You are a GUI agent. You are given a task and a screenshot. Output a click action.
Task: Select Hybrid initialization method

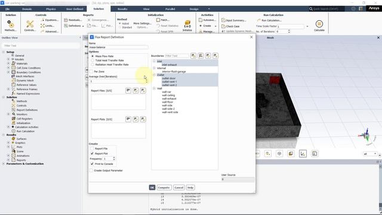pos(120,23)
